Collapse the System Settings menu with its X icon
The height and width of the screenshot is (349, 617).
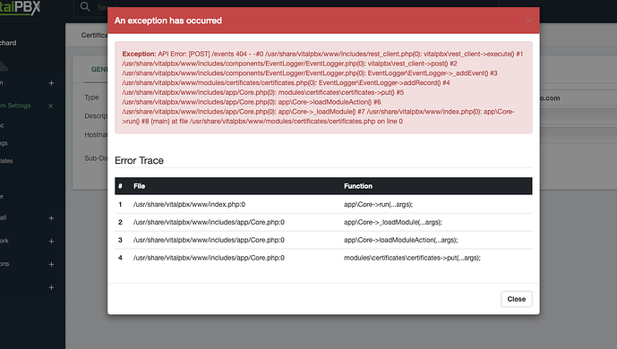pos(50,106)
